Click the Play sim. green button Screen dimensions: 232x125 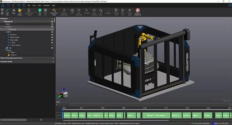tap(40, 12)
